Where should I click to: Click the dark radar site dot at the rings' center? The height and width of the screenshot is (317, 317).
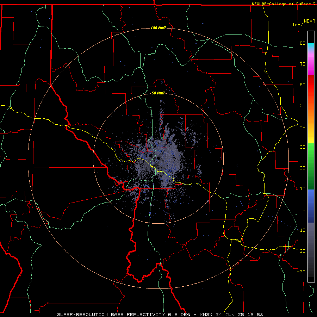[x=158, y=158]
